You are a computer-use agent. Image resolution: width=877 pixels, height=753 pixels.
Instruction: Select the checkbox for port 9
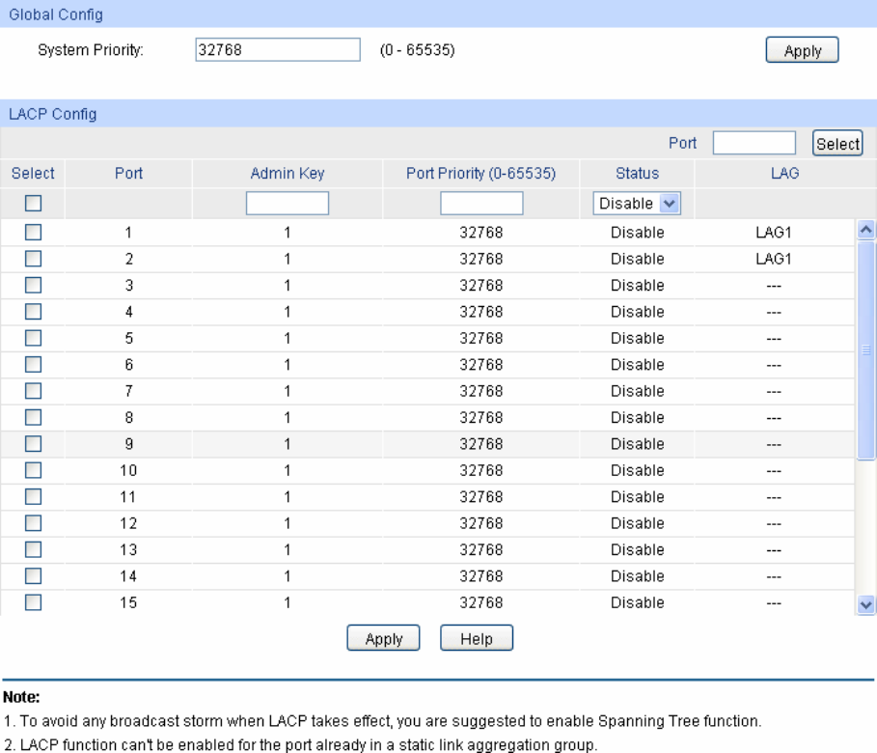point(34,444)
